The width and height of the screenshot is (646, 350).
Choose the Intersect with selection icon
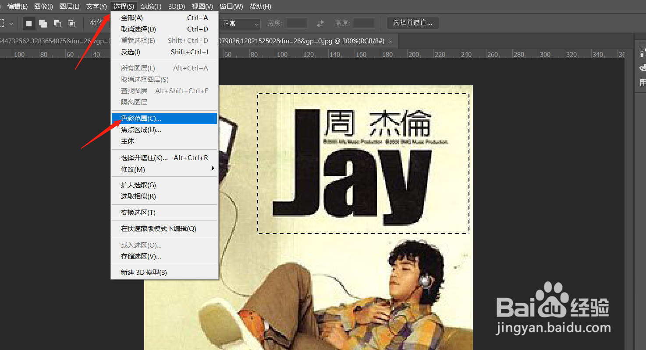pyautogui.click(x=71, y=24)
